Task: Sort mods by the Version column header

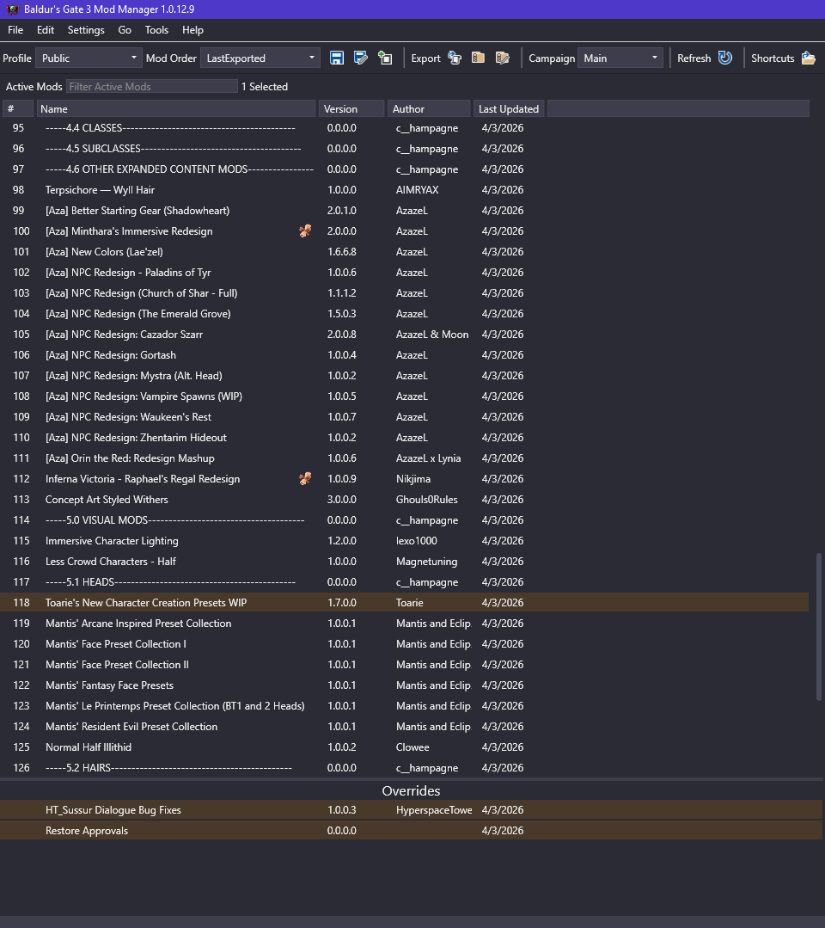Action: tap(351, 109)
